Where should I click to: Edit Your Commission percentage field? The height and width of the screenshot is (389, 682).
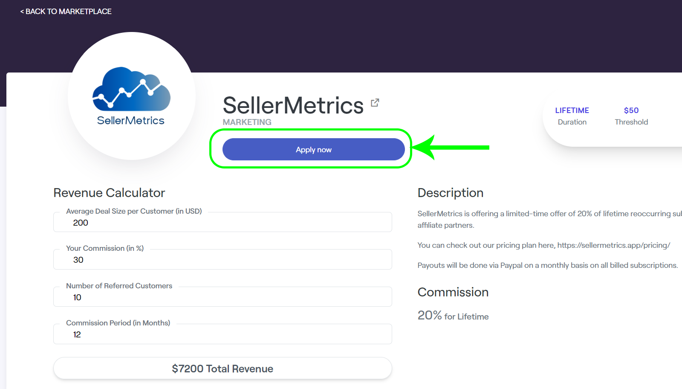point(223,259)
